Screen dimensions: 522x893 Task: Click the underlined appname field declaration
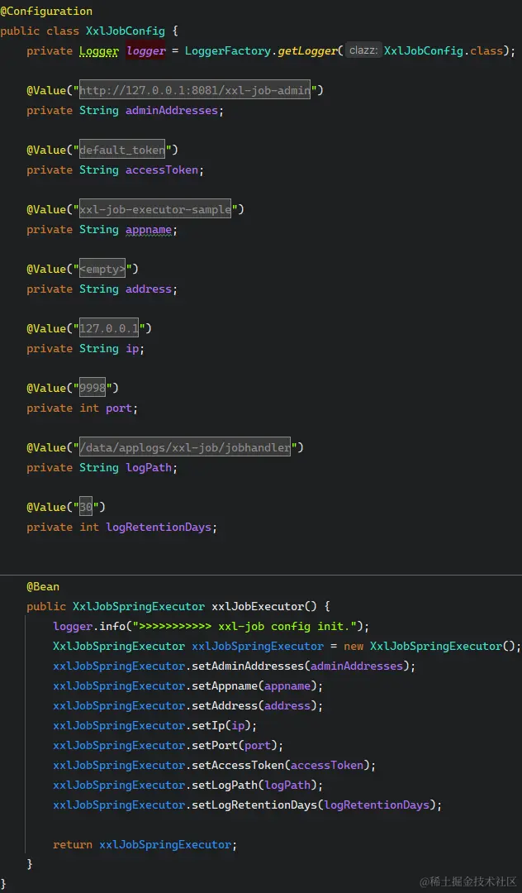point(149,230)
